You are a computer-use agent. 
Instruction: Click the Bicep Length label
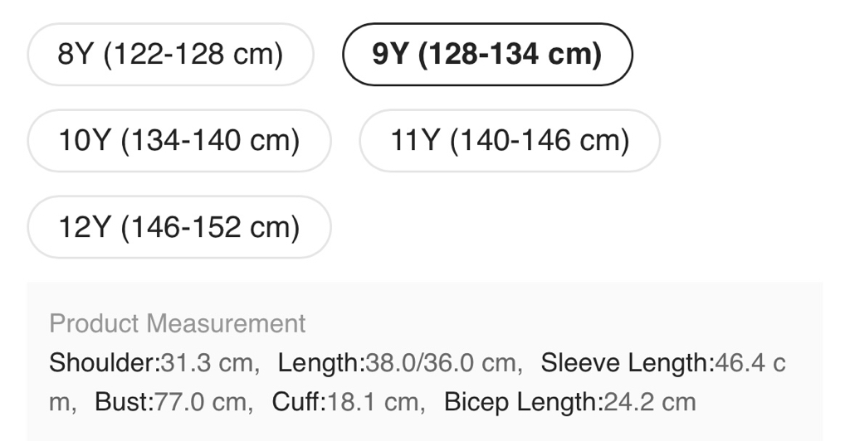click(521, 403)
